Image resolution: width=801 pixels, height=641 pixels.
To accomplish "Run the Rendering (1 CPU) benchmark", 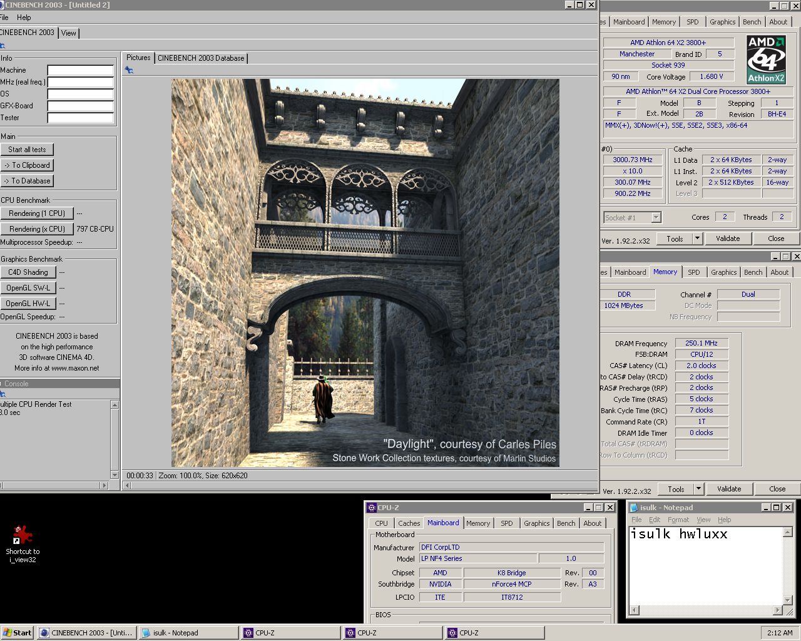I will point(37,213).
